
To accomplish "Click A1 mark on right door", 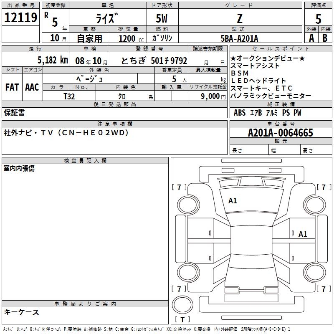I will tap(303, 234).
